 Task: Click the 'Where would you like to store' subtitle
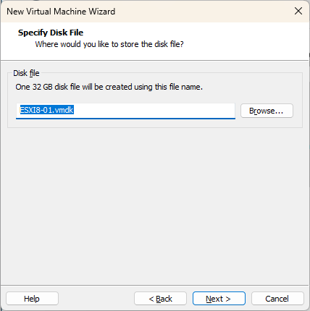pyautogui.click(x=109, y=44)
